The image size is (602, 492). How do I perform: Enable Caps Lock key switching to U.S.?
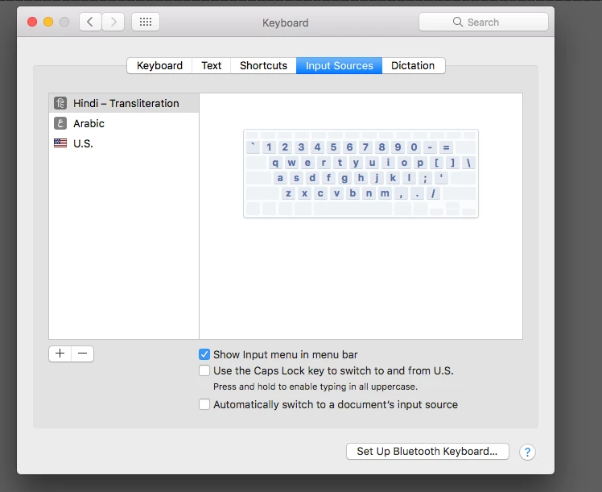click(x=204, y=370)
